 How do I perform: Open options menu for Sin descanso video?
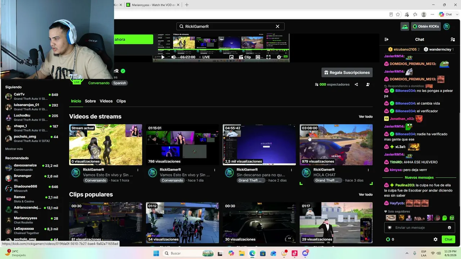point(291,170)
